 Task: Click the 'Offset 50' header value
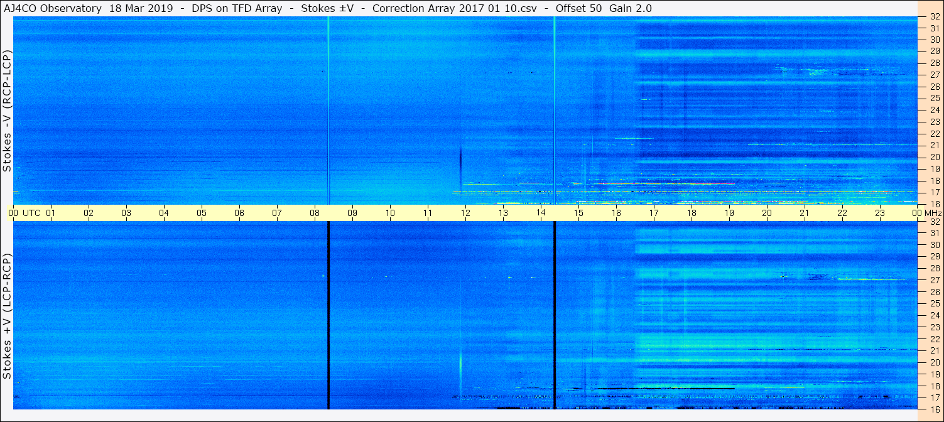point(577,8)
